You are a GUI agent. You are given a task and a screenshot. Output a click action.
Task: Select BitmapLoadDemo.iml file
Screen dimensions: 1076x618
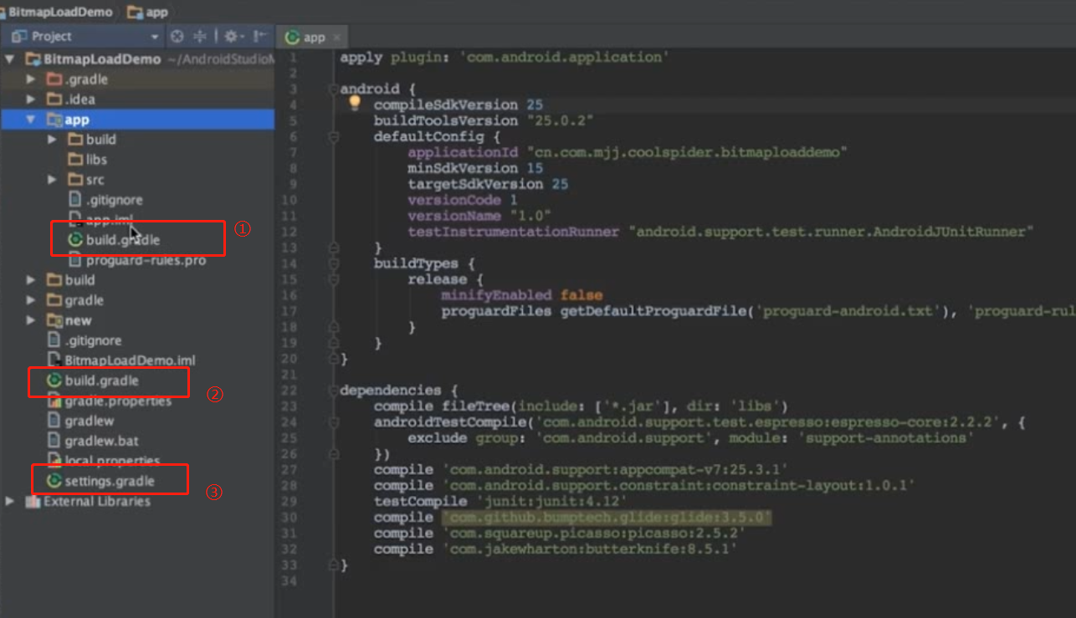pos(130,360)
